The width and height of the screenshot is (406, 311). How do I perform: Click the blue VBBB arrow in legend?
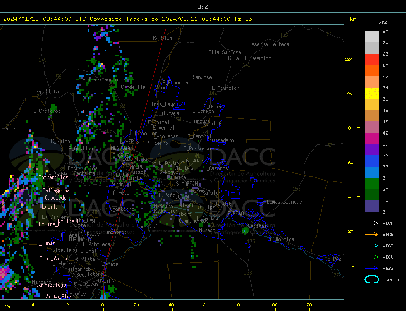[x=372, y=268]
